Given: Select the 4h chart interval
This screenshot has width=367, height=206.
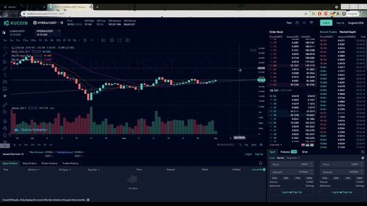Looking at the screenshot, I should (x=52, y=40).
